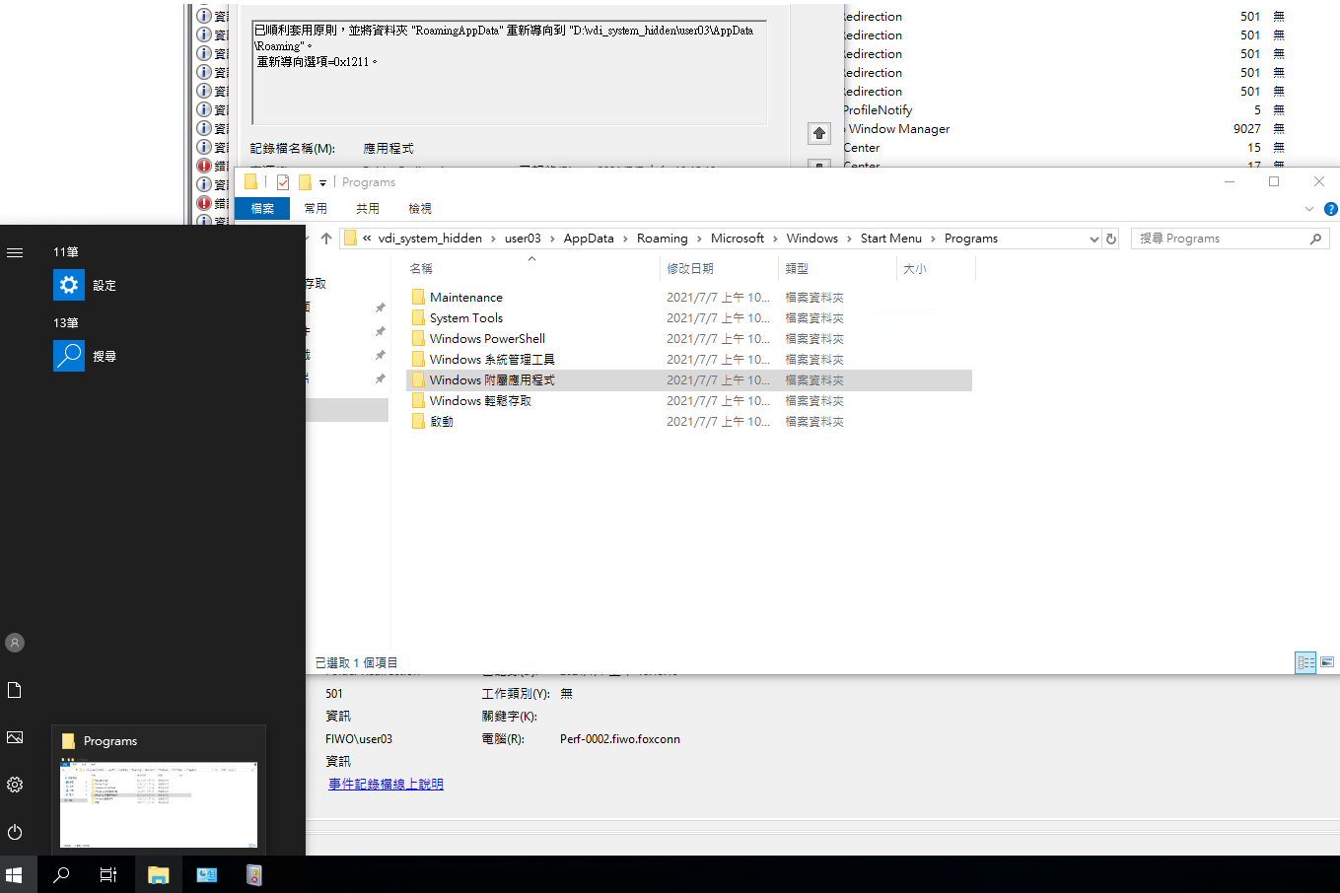Switch to Details view in the status bar

coord(1305,662)
